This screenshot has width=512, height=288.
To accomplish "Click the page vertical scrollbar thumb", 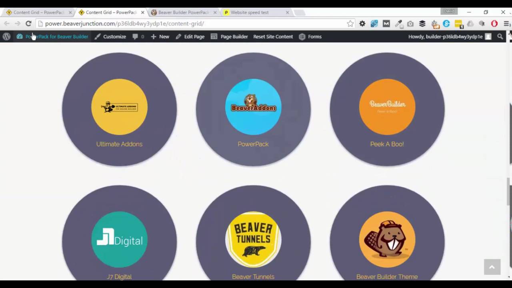I will pyautogui.click(x=509, y=191).
